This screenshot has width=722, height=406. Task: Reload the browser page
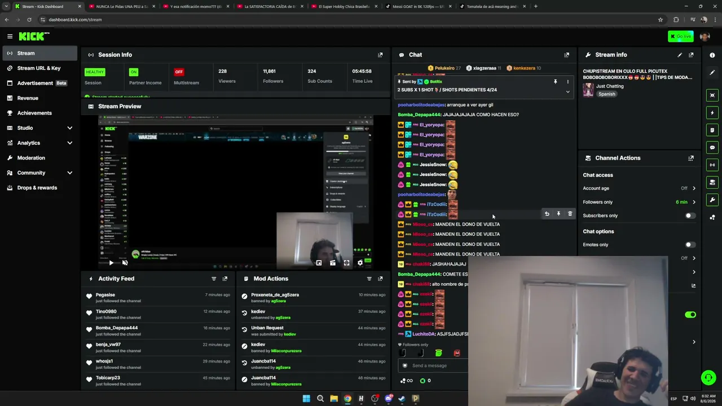click(29, 20)
